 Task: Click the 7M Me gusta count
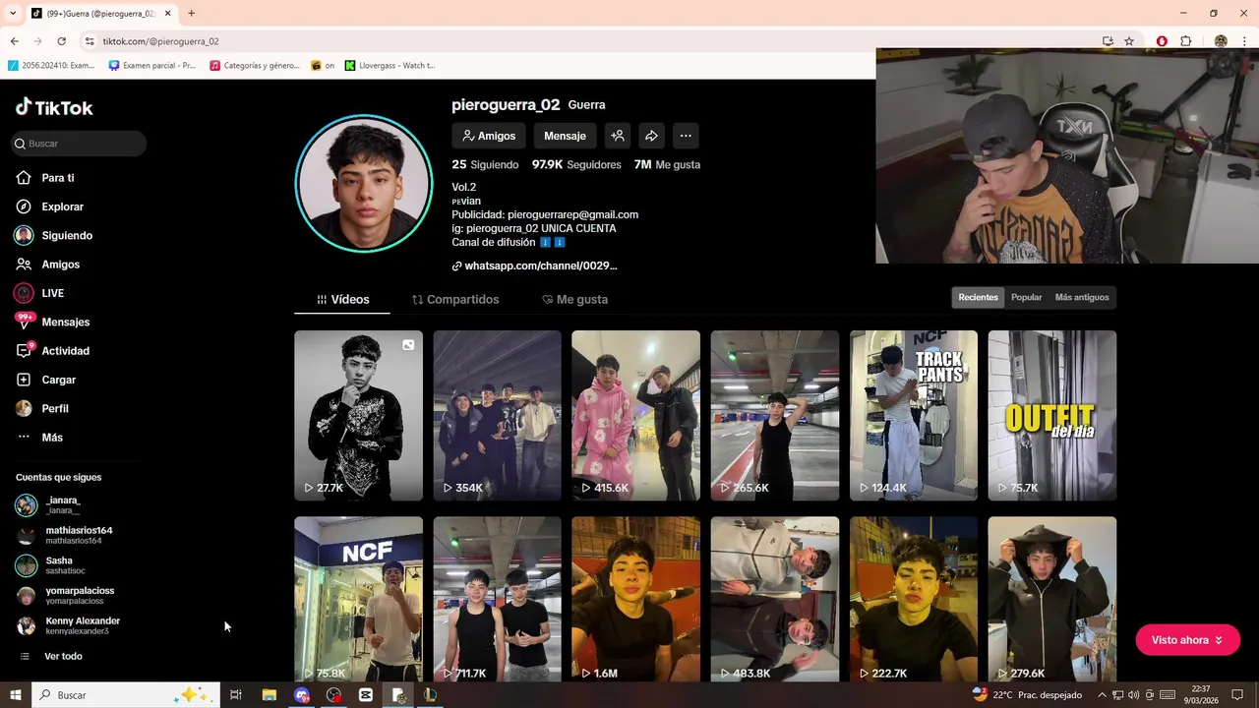(x=667, y=164)
